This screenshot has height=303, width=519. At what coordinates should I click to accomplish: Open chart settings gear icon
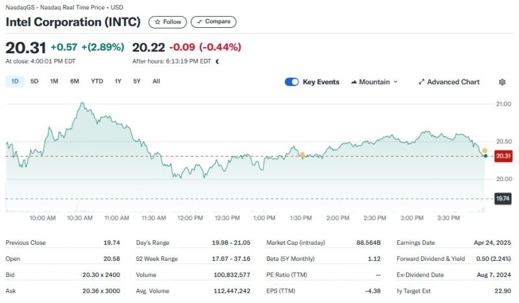coord(502,82)
